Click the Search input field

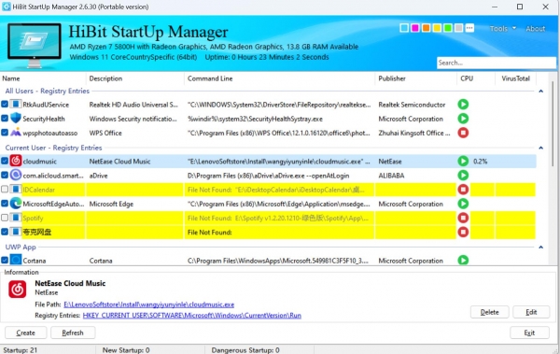pyautogui.click(x=497, y=63)
